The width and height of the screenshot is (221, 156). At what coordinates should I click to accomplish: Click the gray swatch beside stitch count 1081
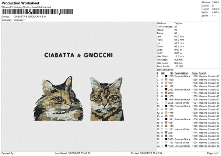(x=166, y=123)
